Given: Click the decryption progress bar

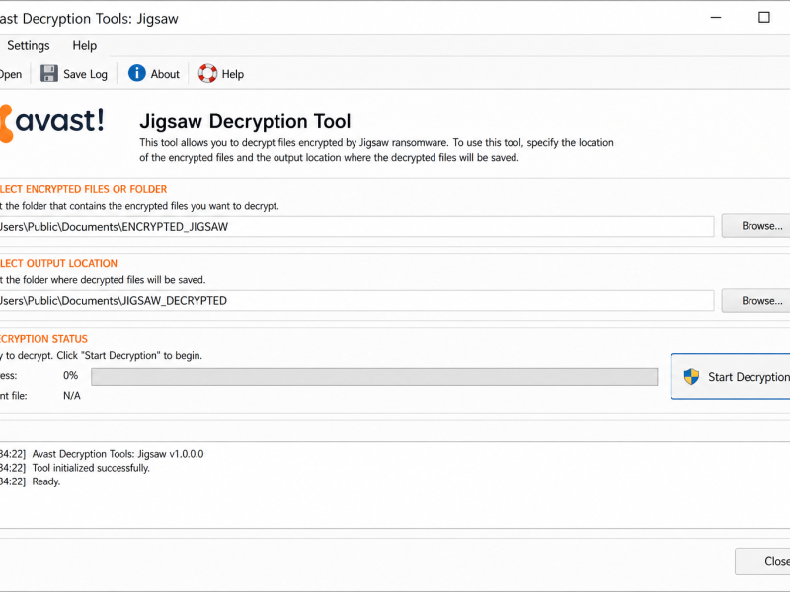Looking at the screenshot, I should [374, 377].
